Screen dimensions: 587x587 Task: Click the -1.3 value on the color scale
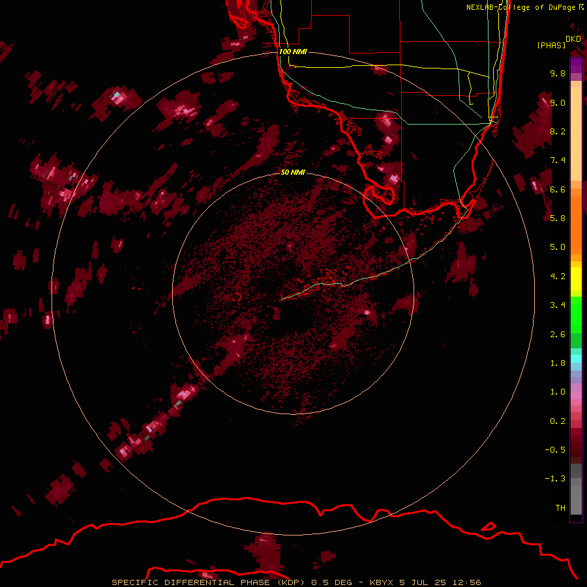pos(555,479)
